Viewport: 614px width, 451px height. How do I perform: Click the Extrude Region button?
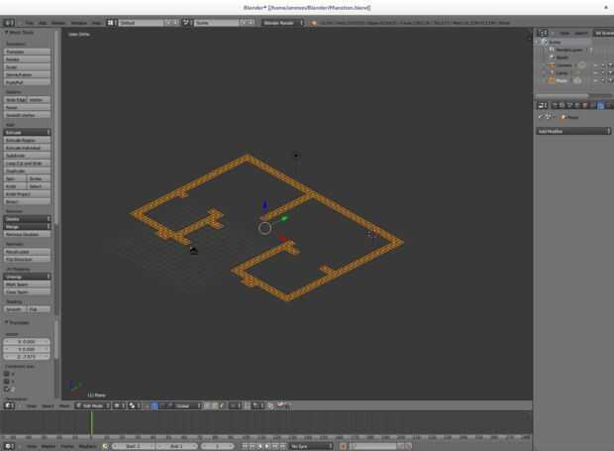point(27,140)
